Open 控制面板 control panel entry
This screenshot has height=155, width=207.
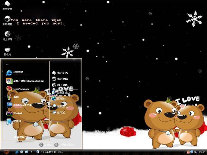[x=61, y=93]
